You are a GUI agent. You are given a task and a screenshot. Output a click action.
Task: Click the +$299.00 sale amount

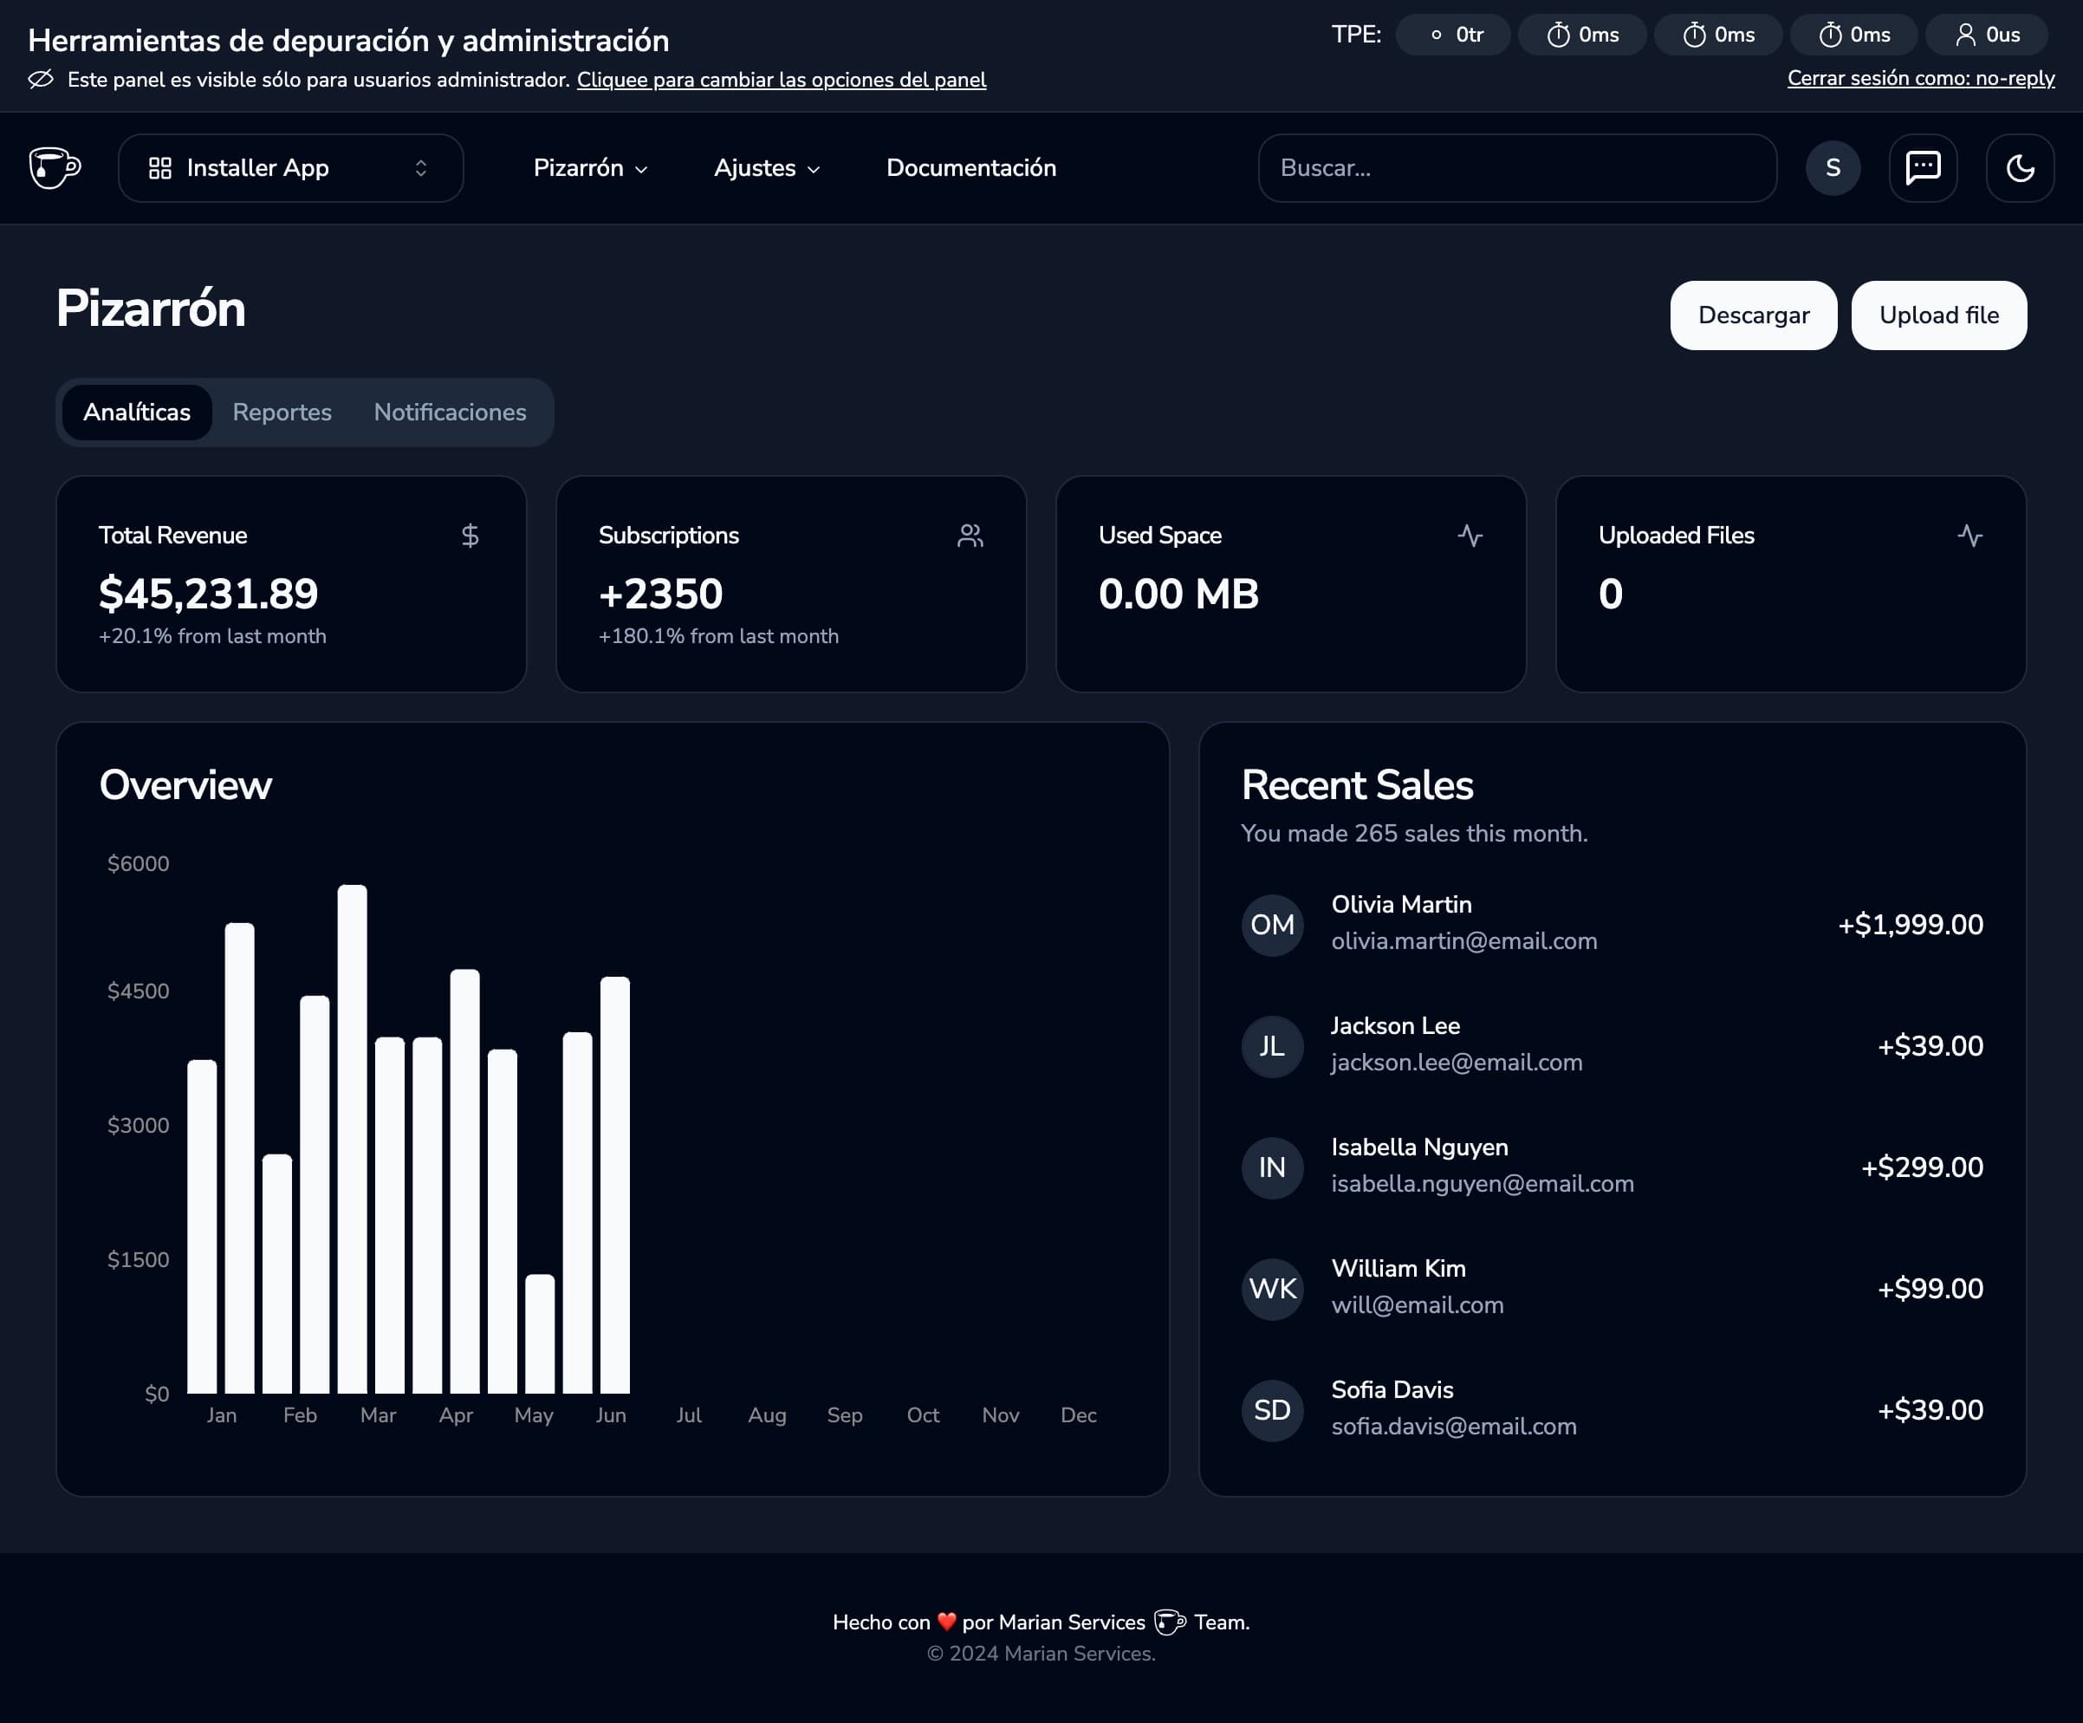click(1923, 1167)
